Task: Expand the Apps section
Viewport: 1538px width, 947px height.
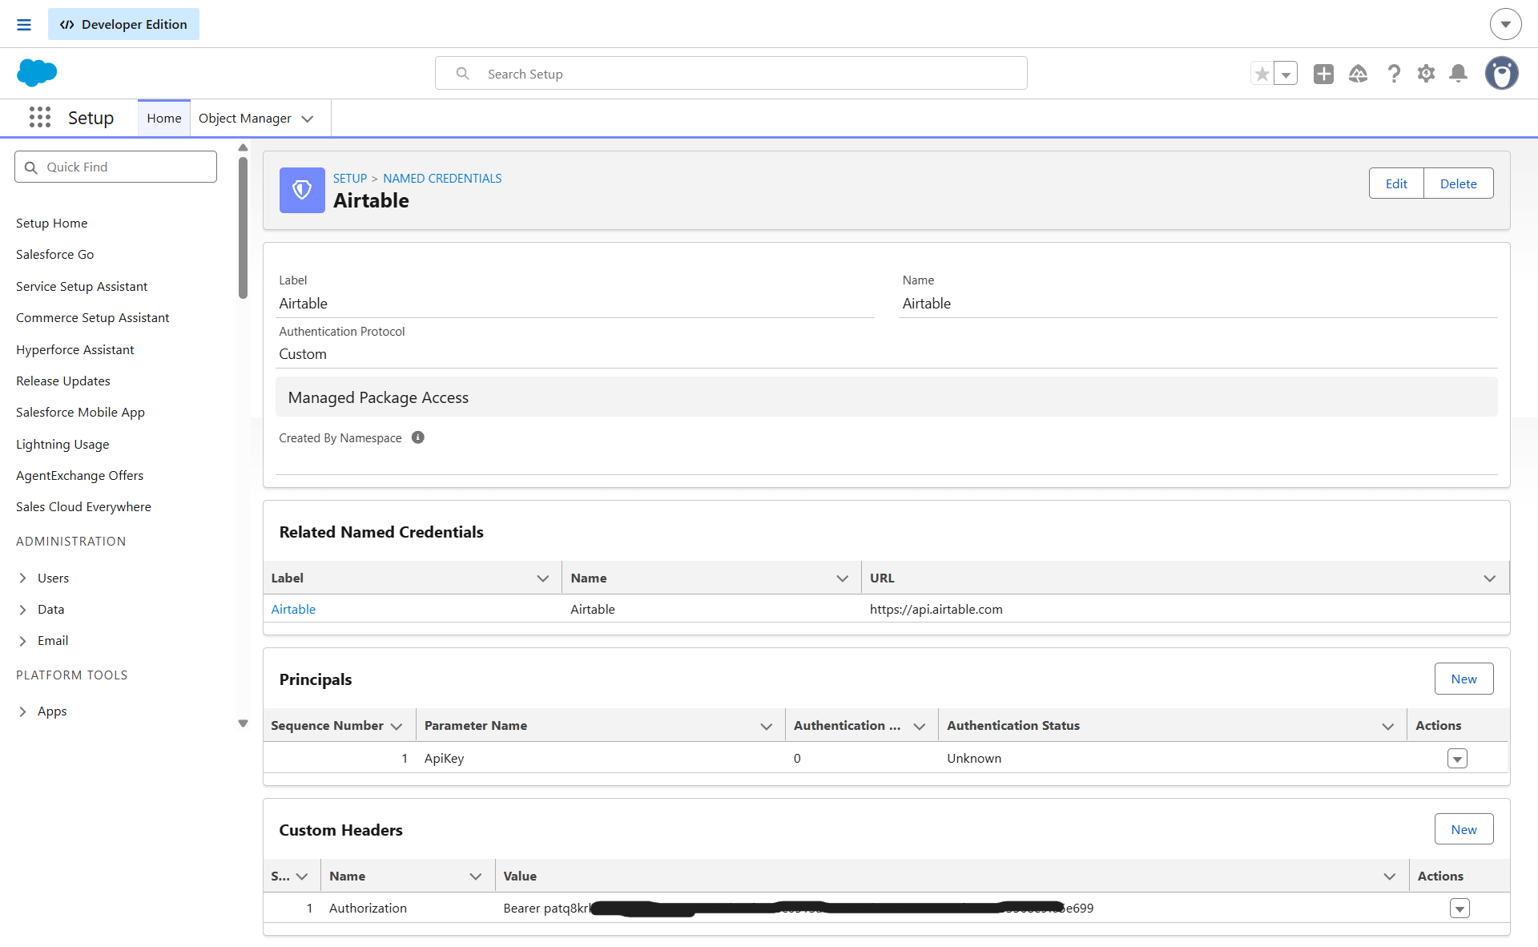Action: [x=22, y=711]
